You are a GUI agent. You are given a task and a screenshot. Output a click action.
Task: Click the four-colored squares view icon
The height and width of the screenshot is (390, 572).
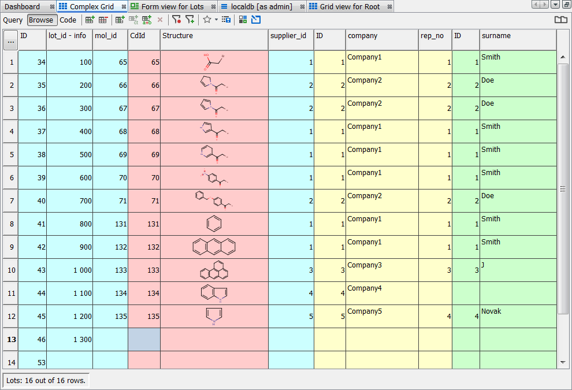(x=243, y=20)
